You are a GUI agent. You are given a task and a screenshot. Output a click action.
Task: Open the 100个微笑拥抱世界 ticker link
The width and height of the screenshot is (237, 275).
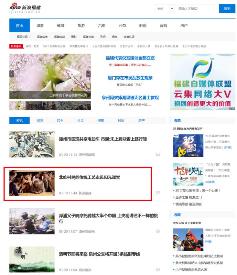click(54, 46)
